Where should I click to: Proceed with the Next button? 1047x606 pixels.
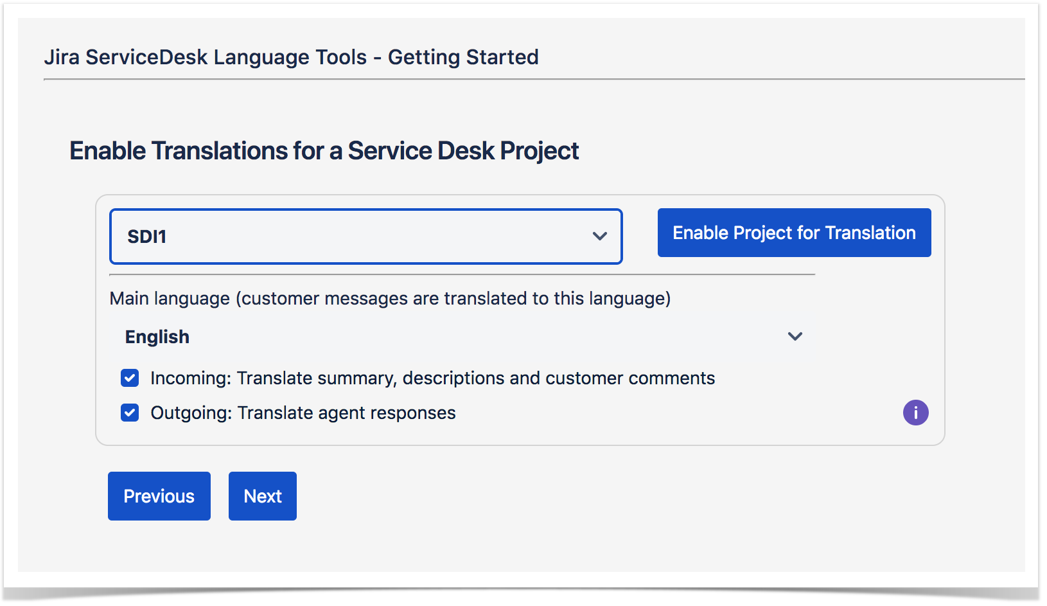pos(263,496)
